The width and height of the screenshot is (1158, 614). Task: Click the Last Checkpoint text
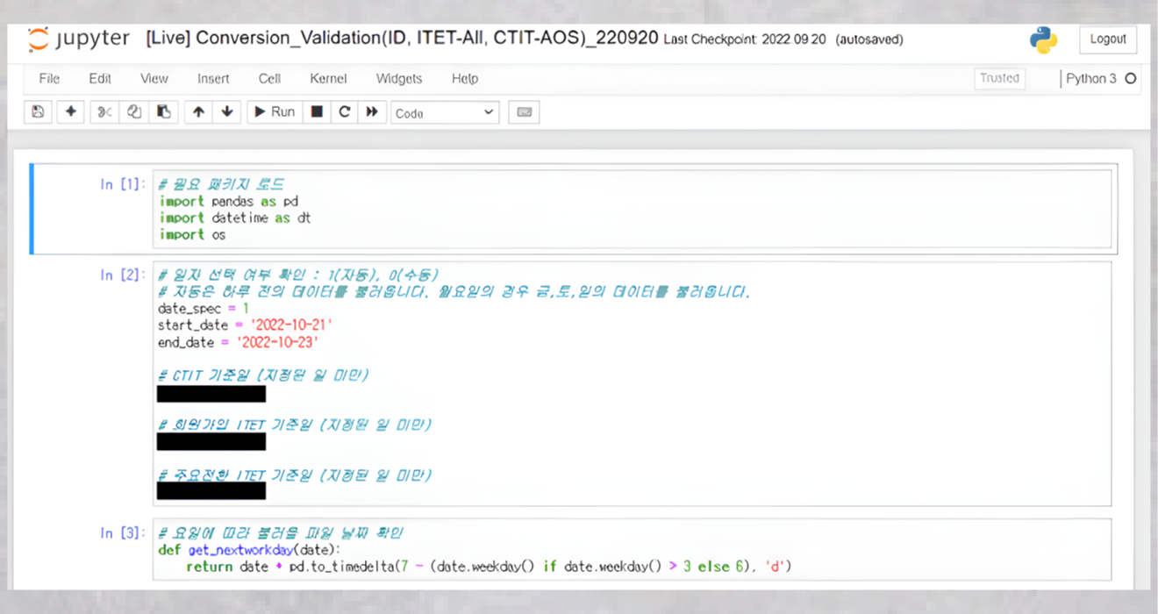tap(745, 39)
